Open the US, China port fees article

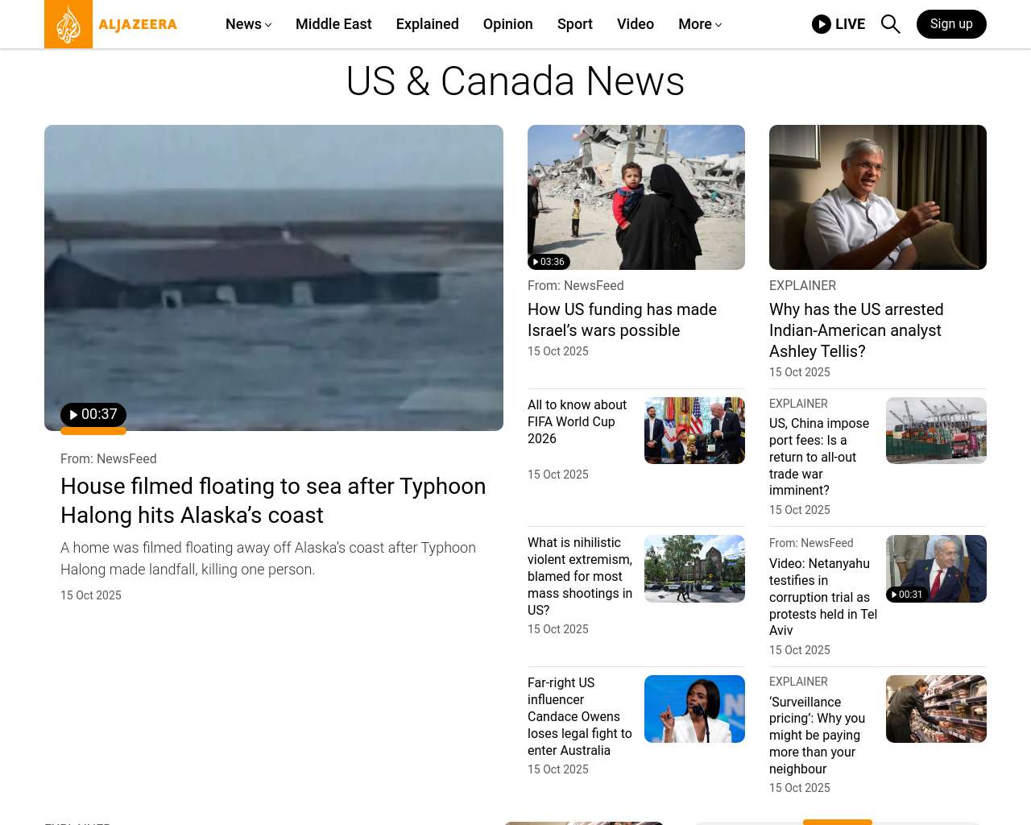click(x=819, y=457)
